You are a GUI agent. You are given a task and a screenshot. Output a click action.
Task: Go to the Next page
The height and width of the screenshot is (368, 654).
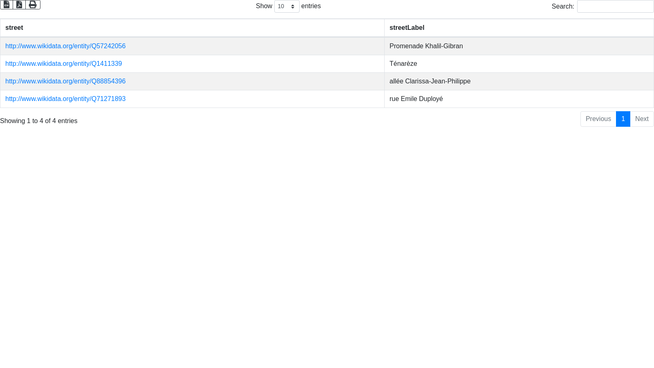click(x=642, y=119)
